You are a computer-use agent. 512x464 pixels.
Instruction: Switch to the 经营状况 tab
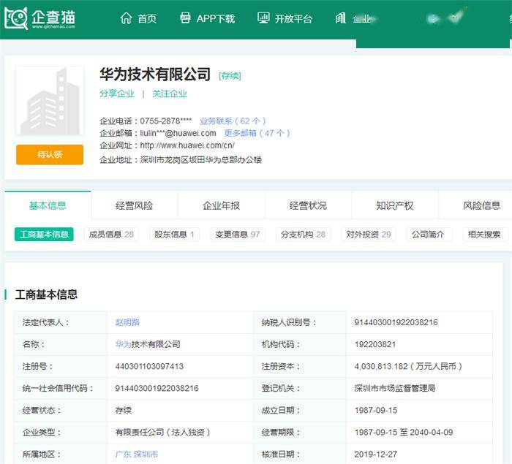tap(308, 205)
